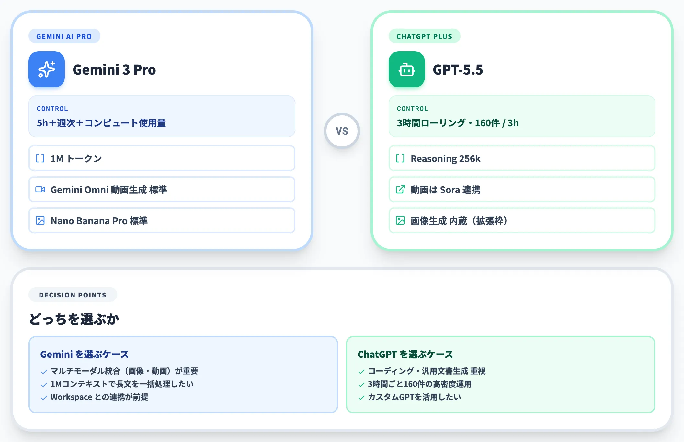Click checkmark next to Workspace との連携
This screenshot has height=442, width=684.
click(44, 398)
